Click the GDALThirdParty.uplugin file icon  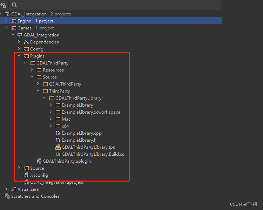click(x=39, y=161)
